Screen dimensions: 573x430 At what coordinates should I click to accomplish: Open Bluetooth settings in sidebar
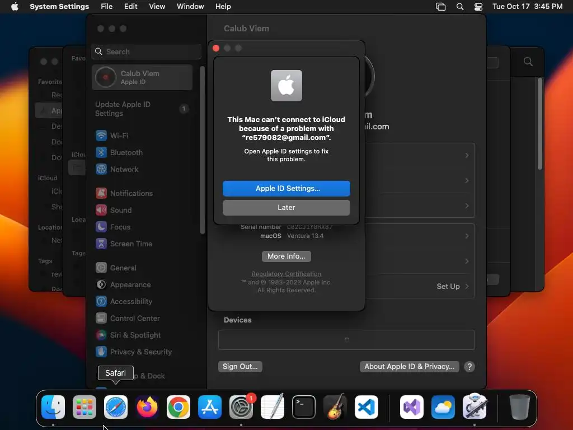click(119, 152)
